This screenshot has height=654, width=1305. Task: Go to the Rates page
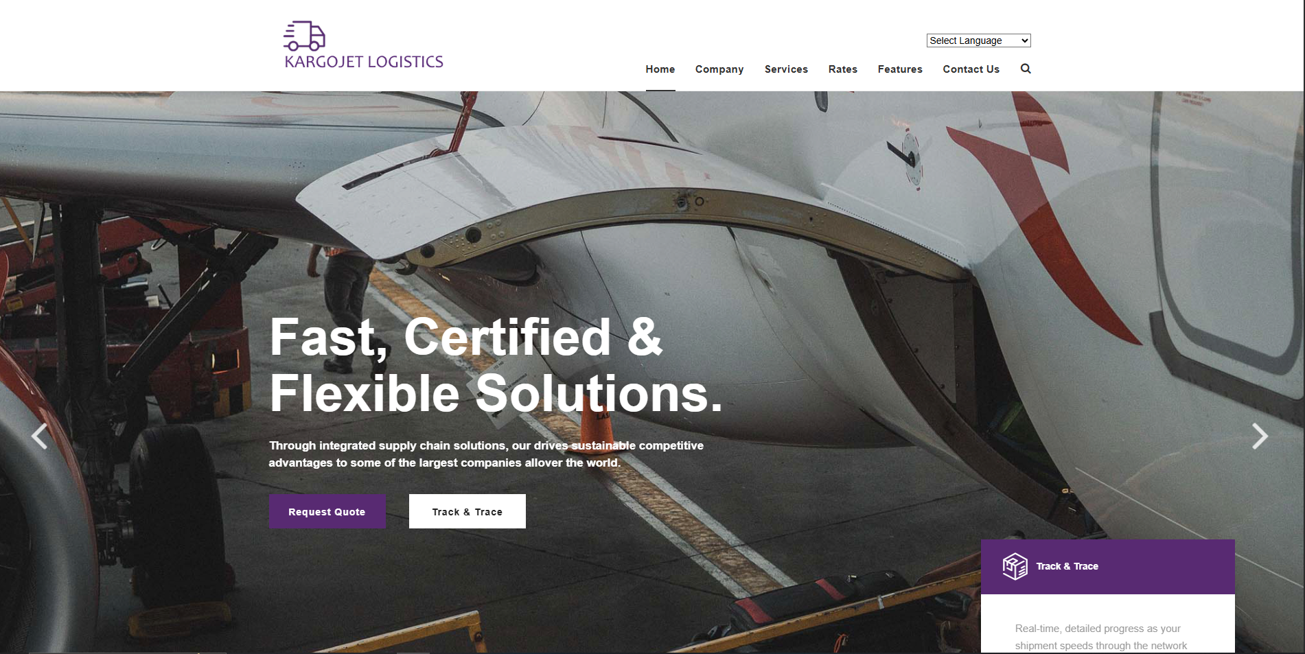tap(843, 69)
